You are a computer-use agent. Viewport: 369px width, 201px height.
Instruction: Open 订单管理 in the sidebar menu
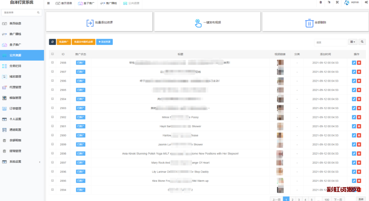(x=22, y=108)
